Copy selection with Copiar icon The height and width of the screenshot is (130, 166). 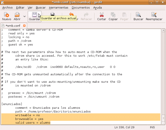(x=113, y=16)
